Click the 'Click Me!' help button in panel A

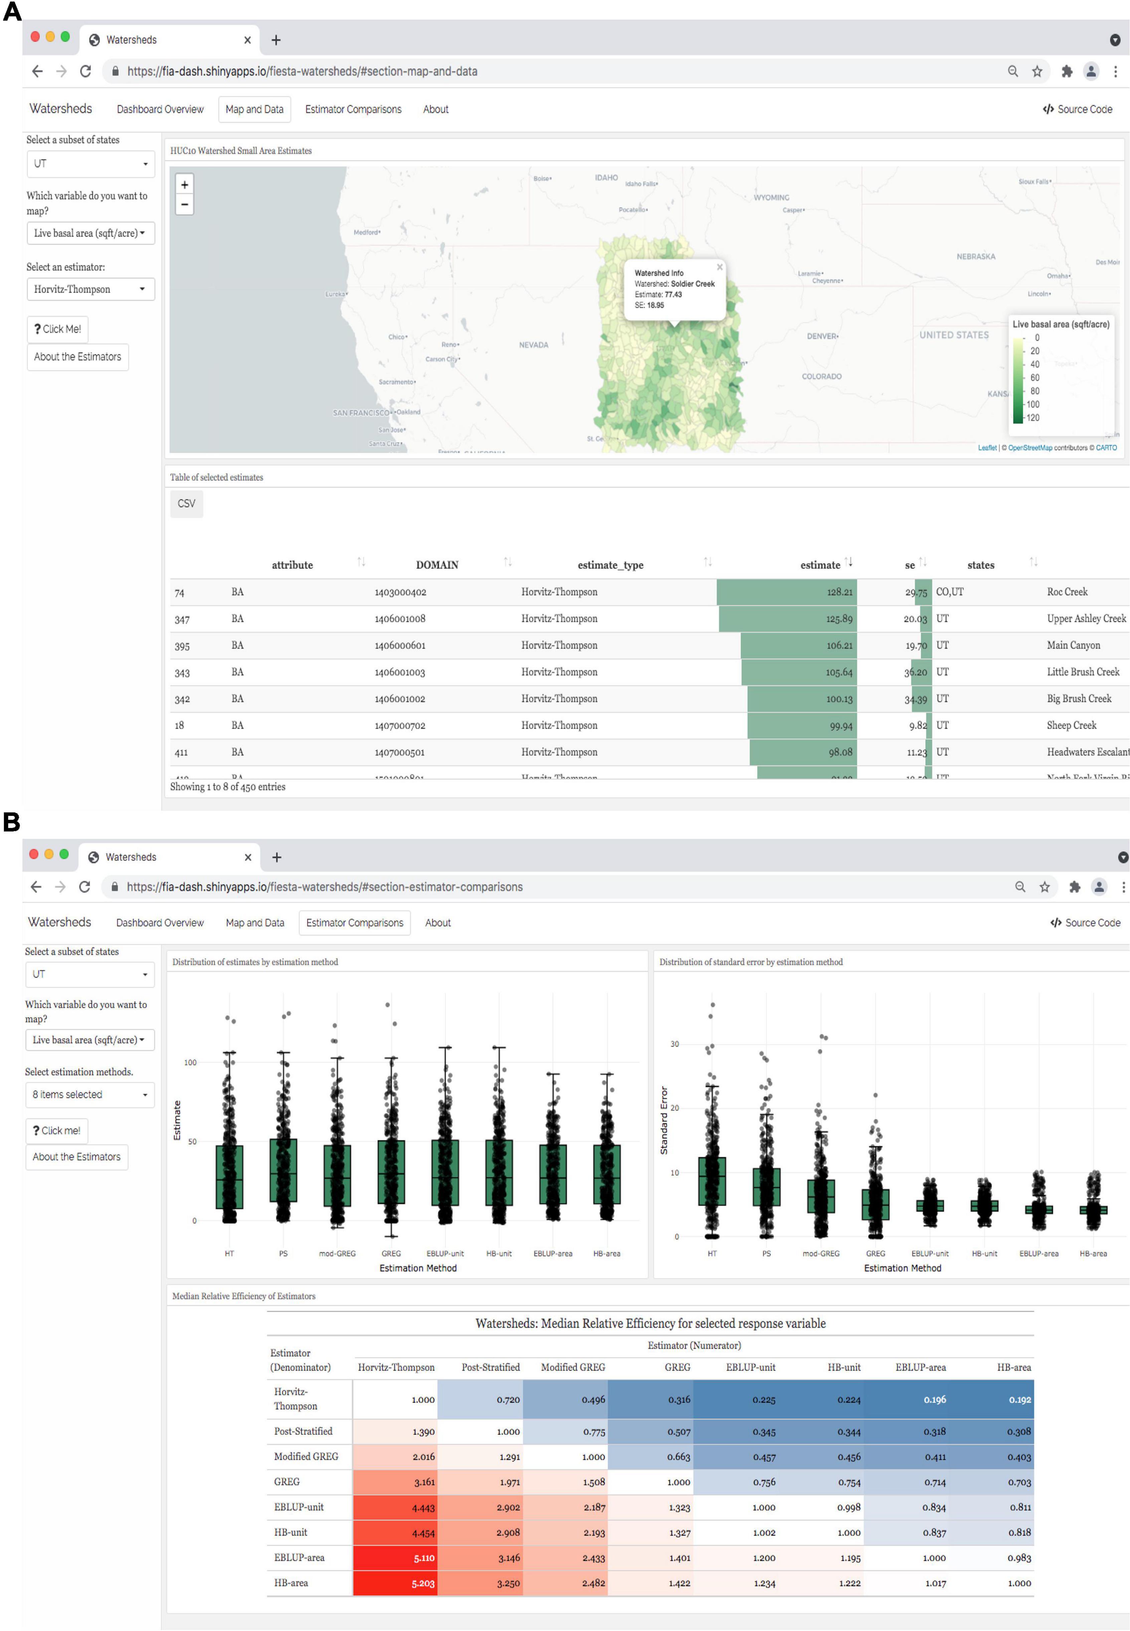57,329
